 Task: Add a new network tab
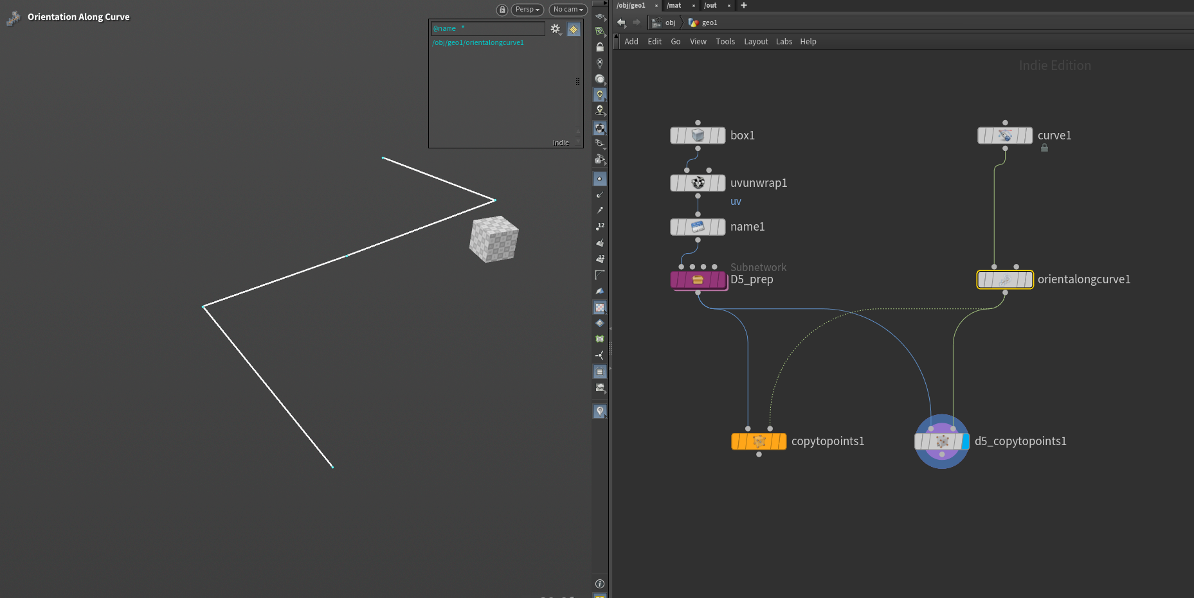click(x=744, y=5)
